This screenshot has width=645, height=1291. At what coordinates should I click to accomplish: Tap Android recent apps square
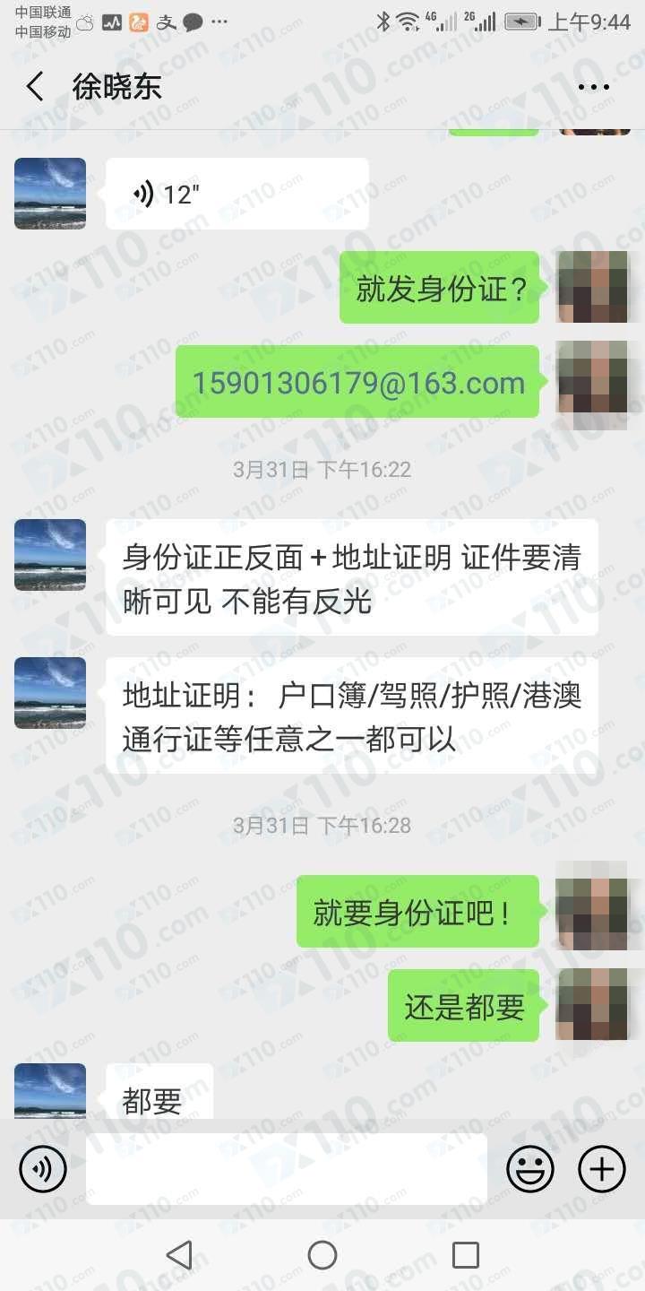466,1255
